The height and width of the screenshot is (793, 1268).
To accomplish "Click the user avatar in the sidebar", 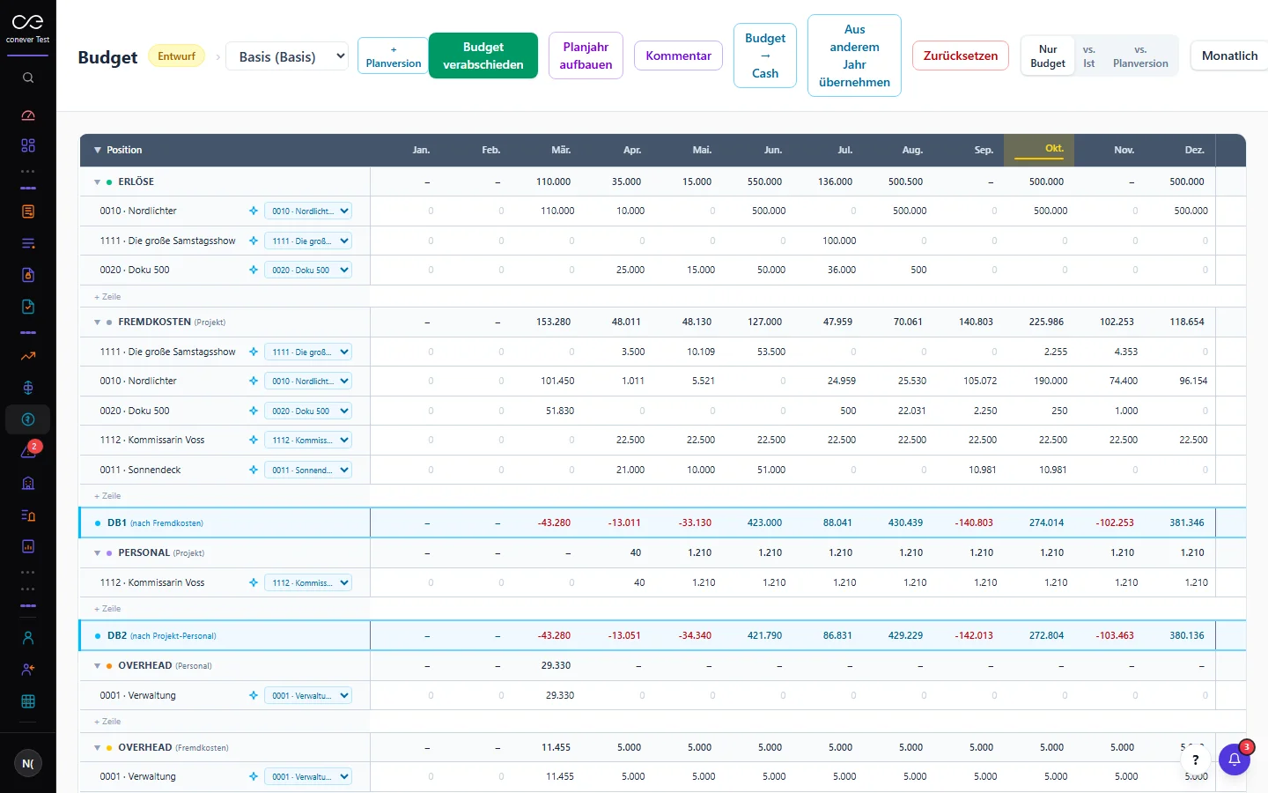I will pos(28,764).
